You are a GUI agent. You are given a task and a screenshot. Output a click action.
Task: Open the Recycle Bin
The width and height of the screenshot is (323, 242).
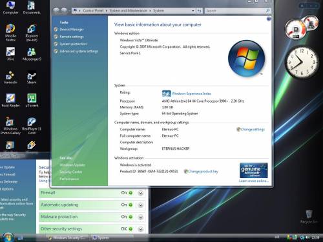coord(309,217)
